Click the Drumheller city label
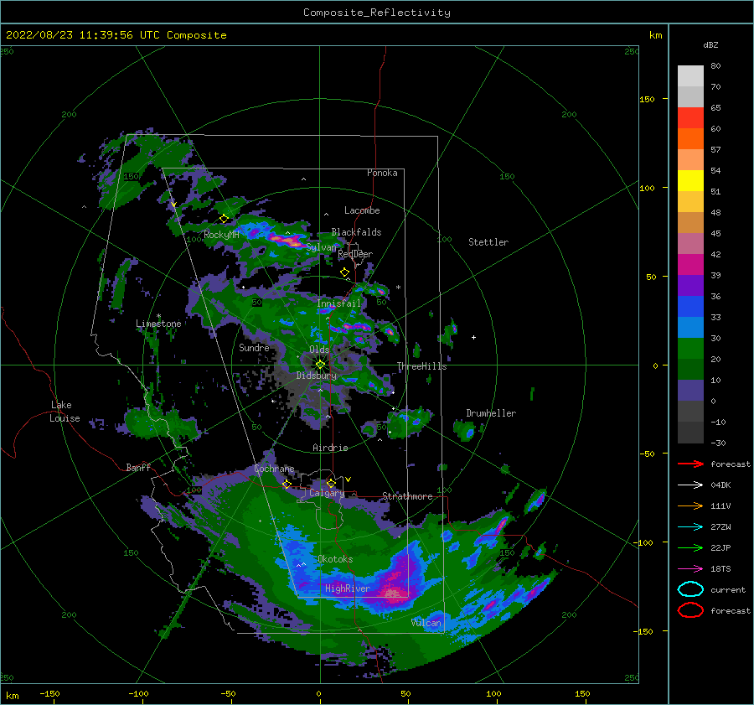 (491, 413)
